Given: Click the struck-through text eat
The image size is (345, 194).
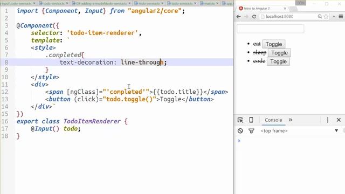Looking at the screenshot, I should click(x=257, y=44).
